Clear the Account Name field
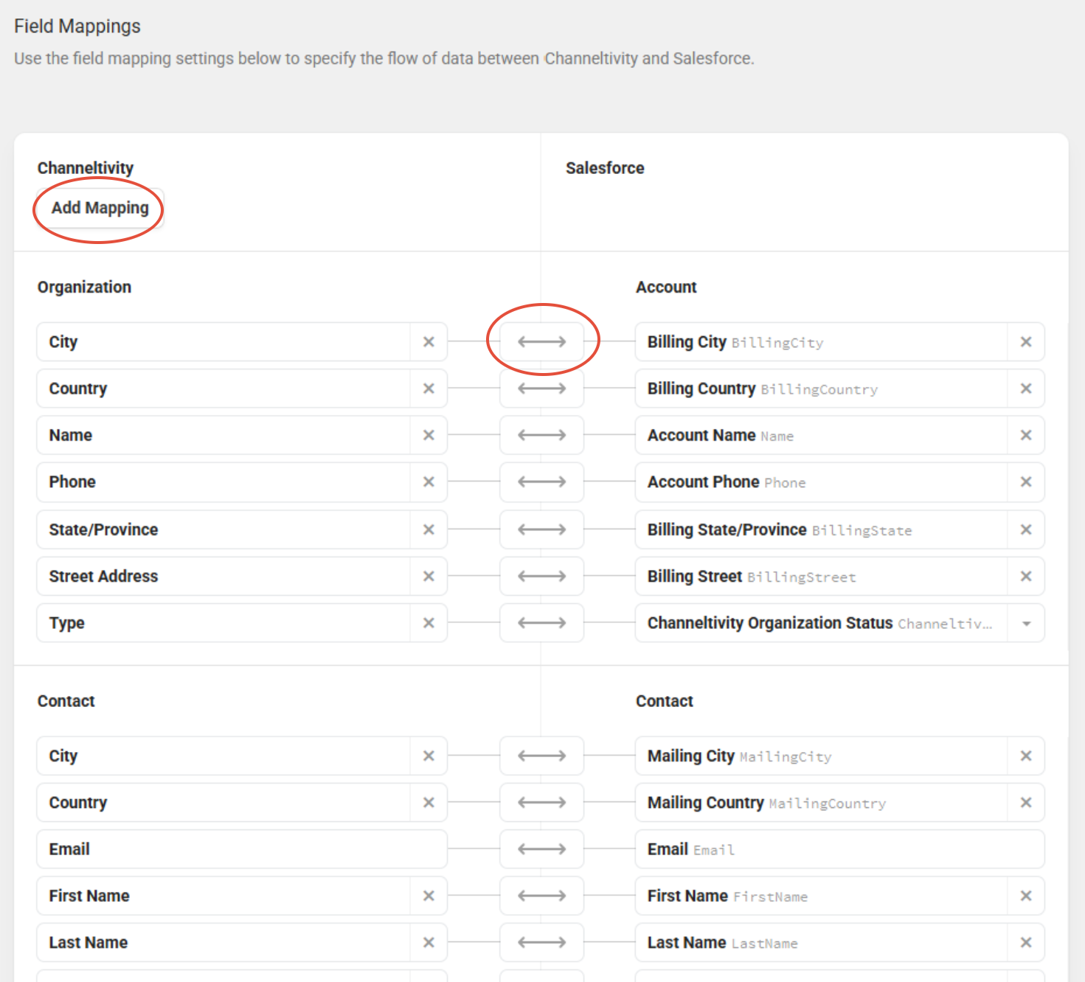This screenshot has width=1085, height=982. click(x=1026, y=435)
